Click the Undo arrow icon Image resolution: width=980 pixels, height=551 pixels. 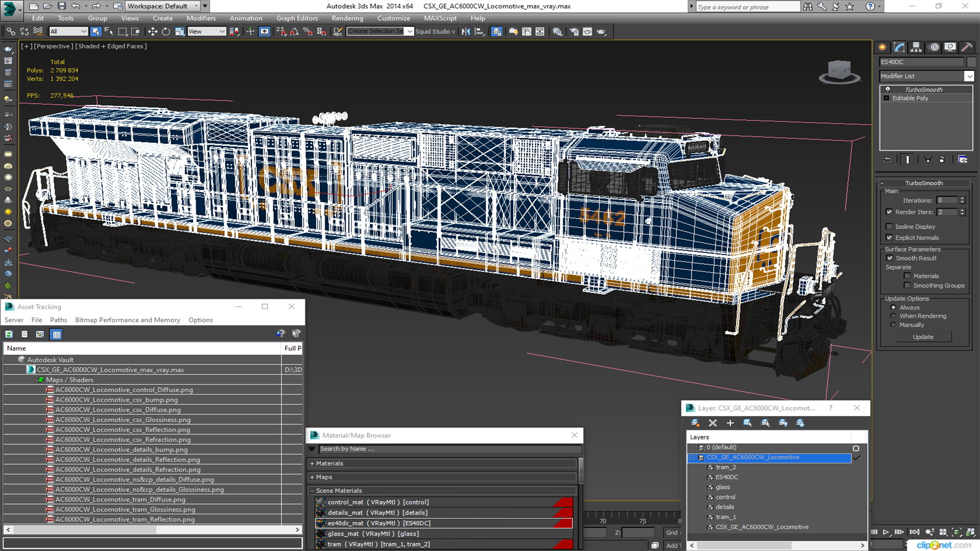(x=76, y=6)
